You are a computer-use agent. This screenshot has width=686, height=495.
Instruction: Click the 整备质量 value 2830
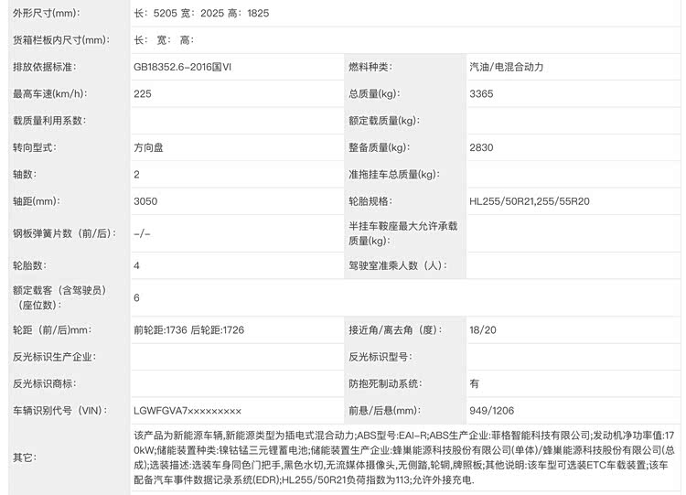point(482,147)
